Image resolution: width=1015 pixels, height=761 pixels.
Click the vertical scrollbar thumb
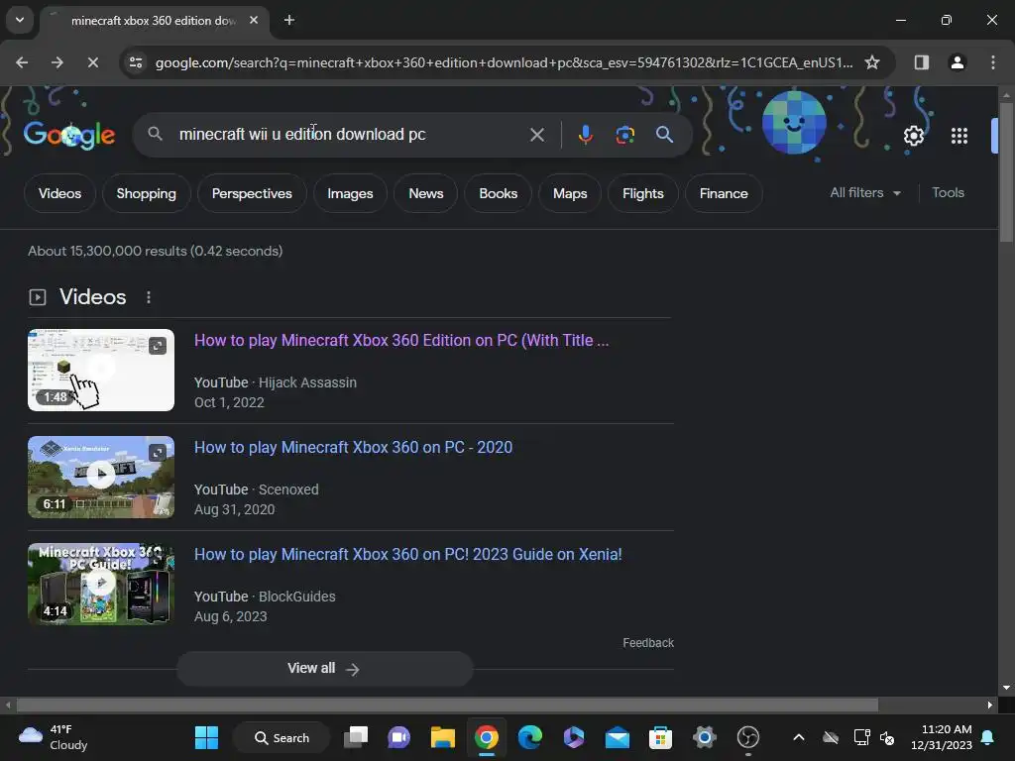(x=1006, y=171)
